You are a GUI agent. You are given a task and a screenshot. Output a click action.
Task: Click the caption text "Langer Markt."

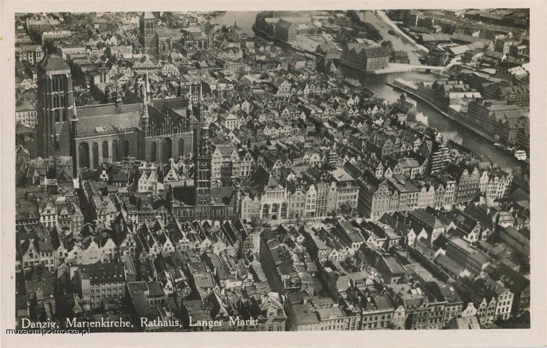(224, 322)
